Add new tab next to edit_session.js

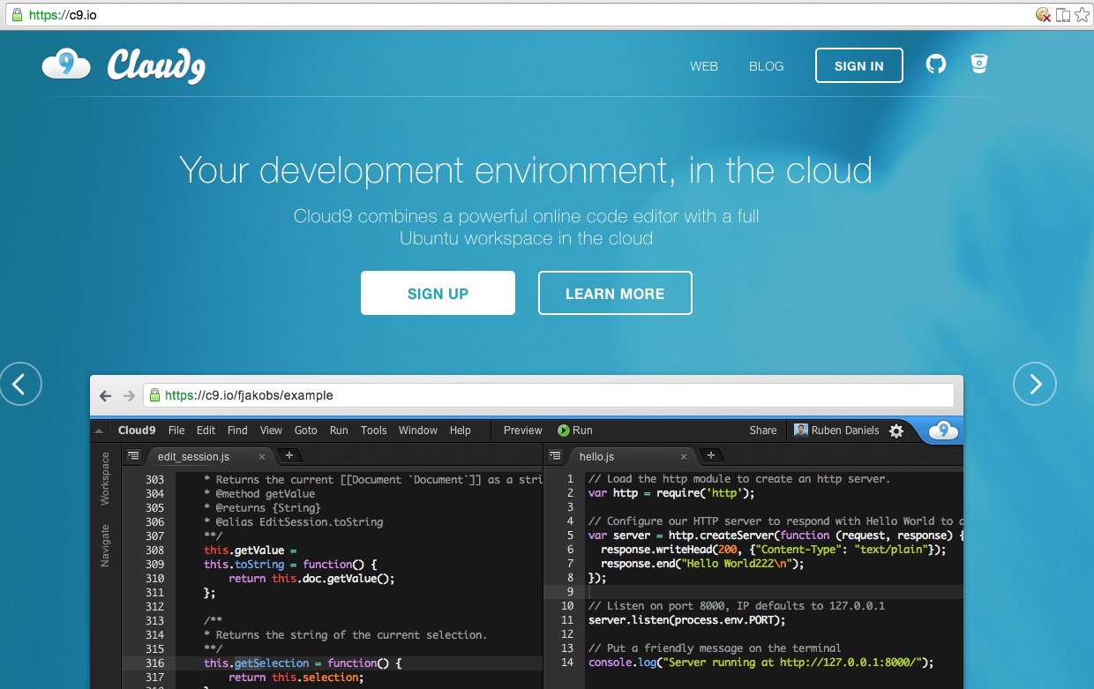(x=288, y=455)
